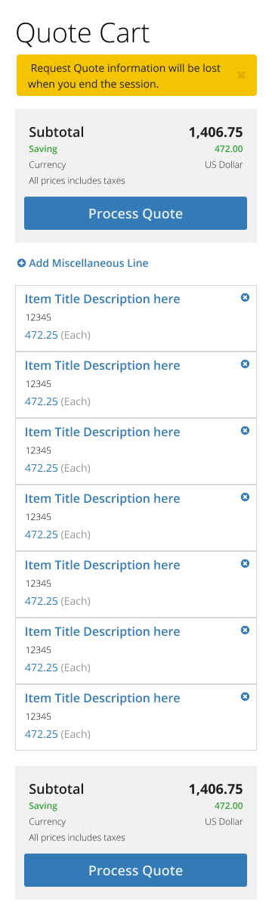Delete the sixth cart item
Viewport: 272px width, 920px height.
pyautogui.click(x=245, y=630)
